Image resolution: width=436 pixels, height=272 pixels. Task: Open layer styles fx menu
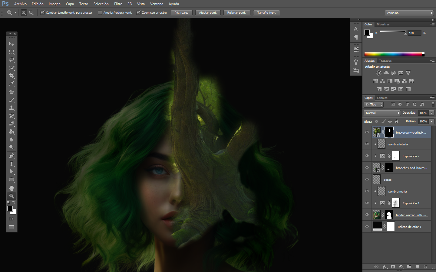(x=385, y=267)
